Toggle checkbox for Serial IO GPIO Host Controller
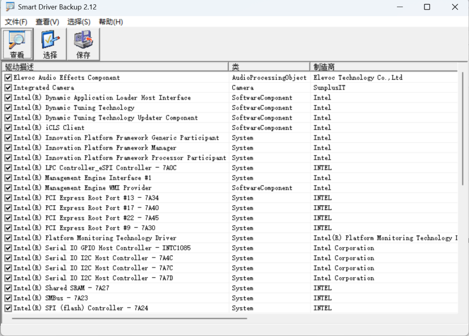Image resolution: width=469 pixels, height=336 pixels. [x=8, y=248]
